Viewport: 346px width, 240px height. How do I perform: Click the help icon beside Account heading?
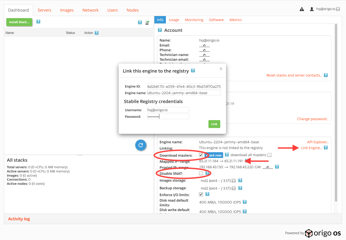click(x=160, y=30)
